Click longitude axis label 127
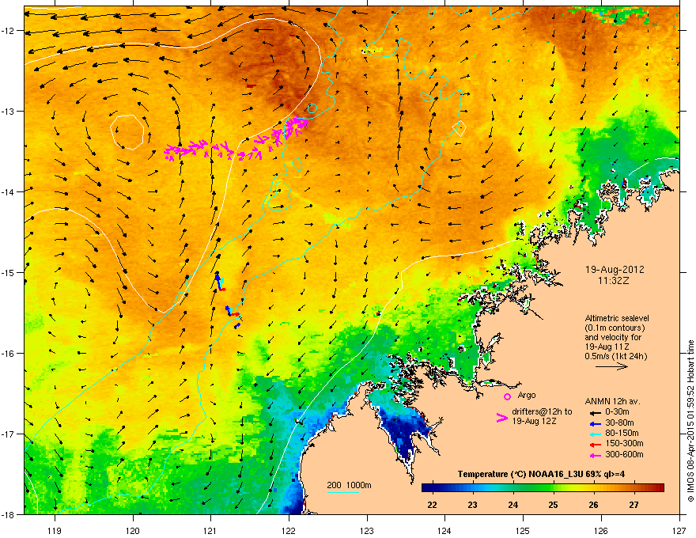 [x=679, y=530]
